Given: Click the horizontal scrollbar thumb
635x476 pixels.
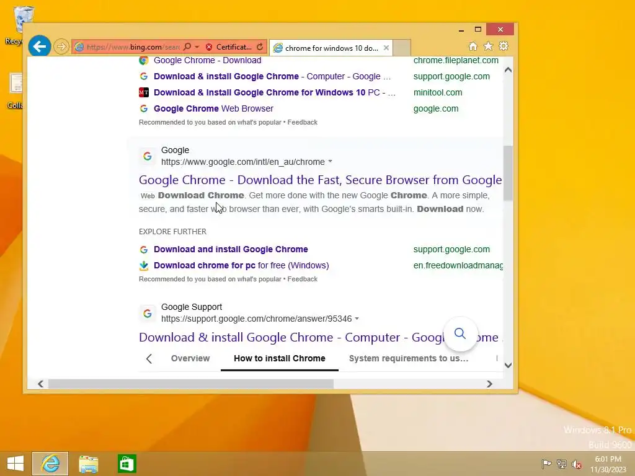Looking at the screenshot, I should coord(191,384).
